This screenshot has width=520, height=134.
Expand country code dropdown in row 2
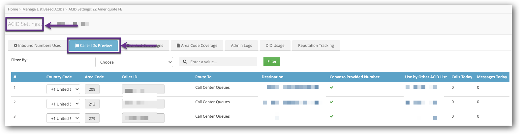click(63, 104)
